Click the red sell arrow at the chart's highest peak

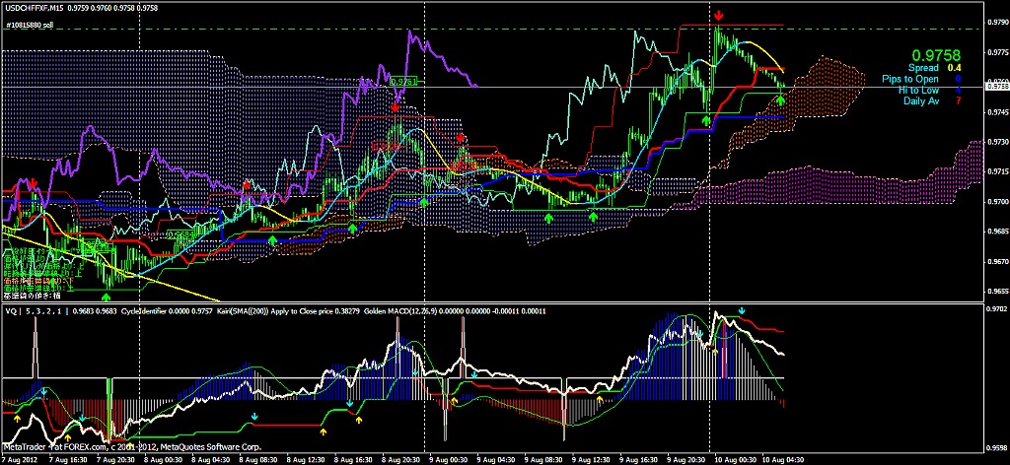pyautogui.click(x=719, y=16)
